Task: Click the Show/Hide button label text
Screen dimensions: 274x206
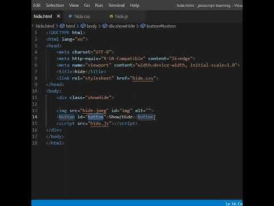Action: point(120,117)
